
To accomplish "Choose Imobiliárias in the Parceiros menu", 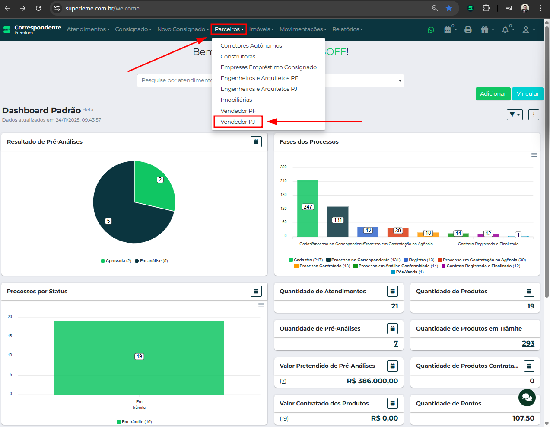I will tap(236, 100).
